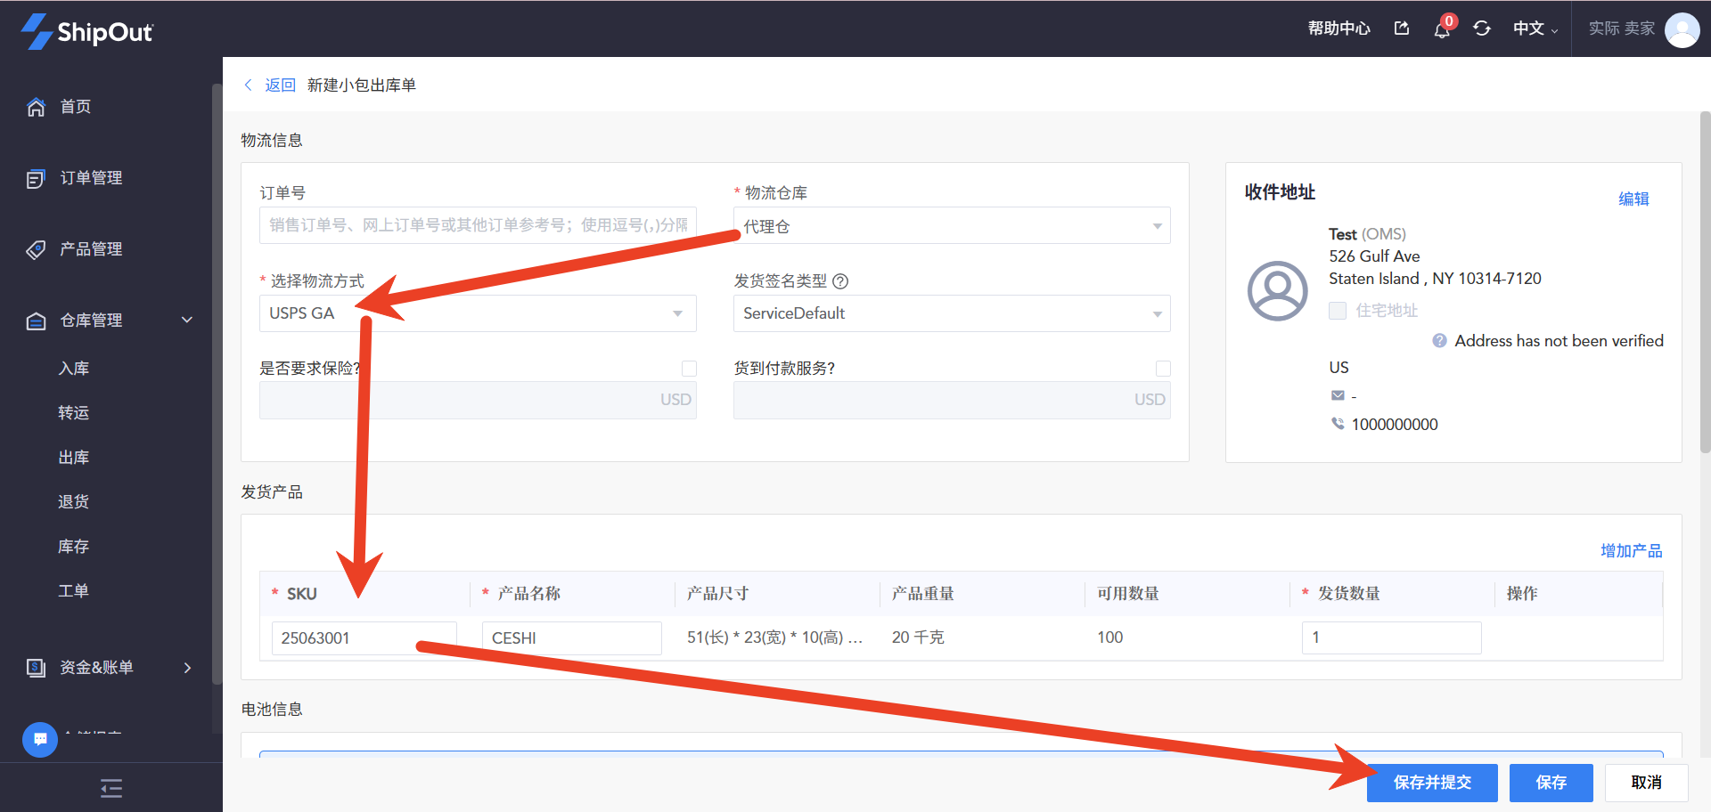Select 入库 submenu item

click(x=73, y=369)
